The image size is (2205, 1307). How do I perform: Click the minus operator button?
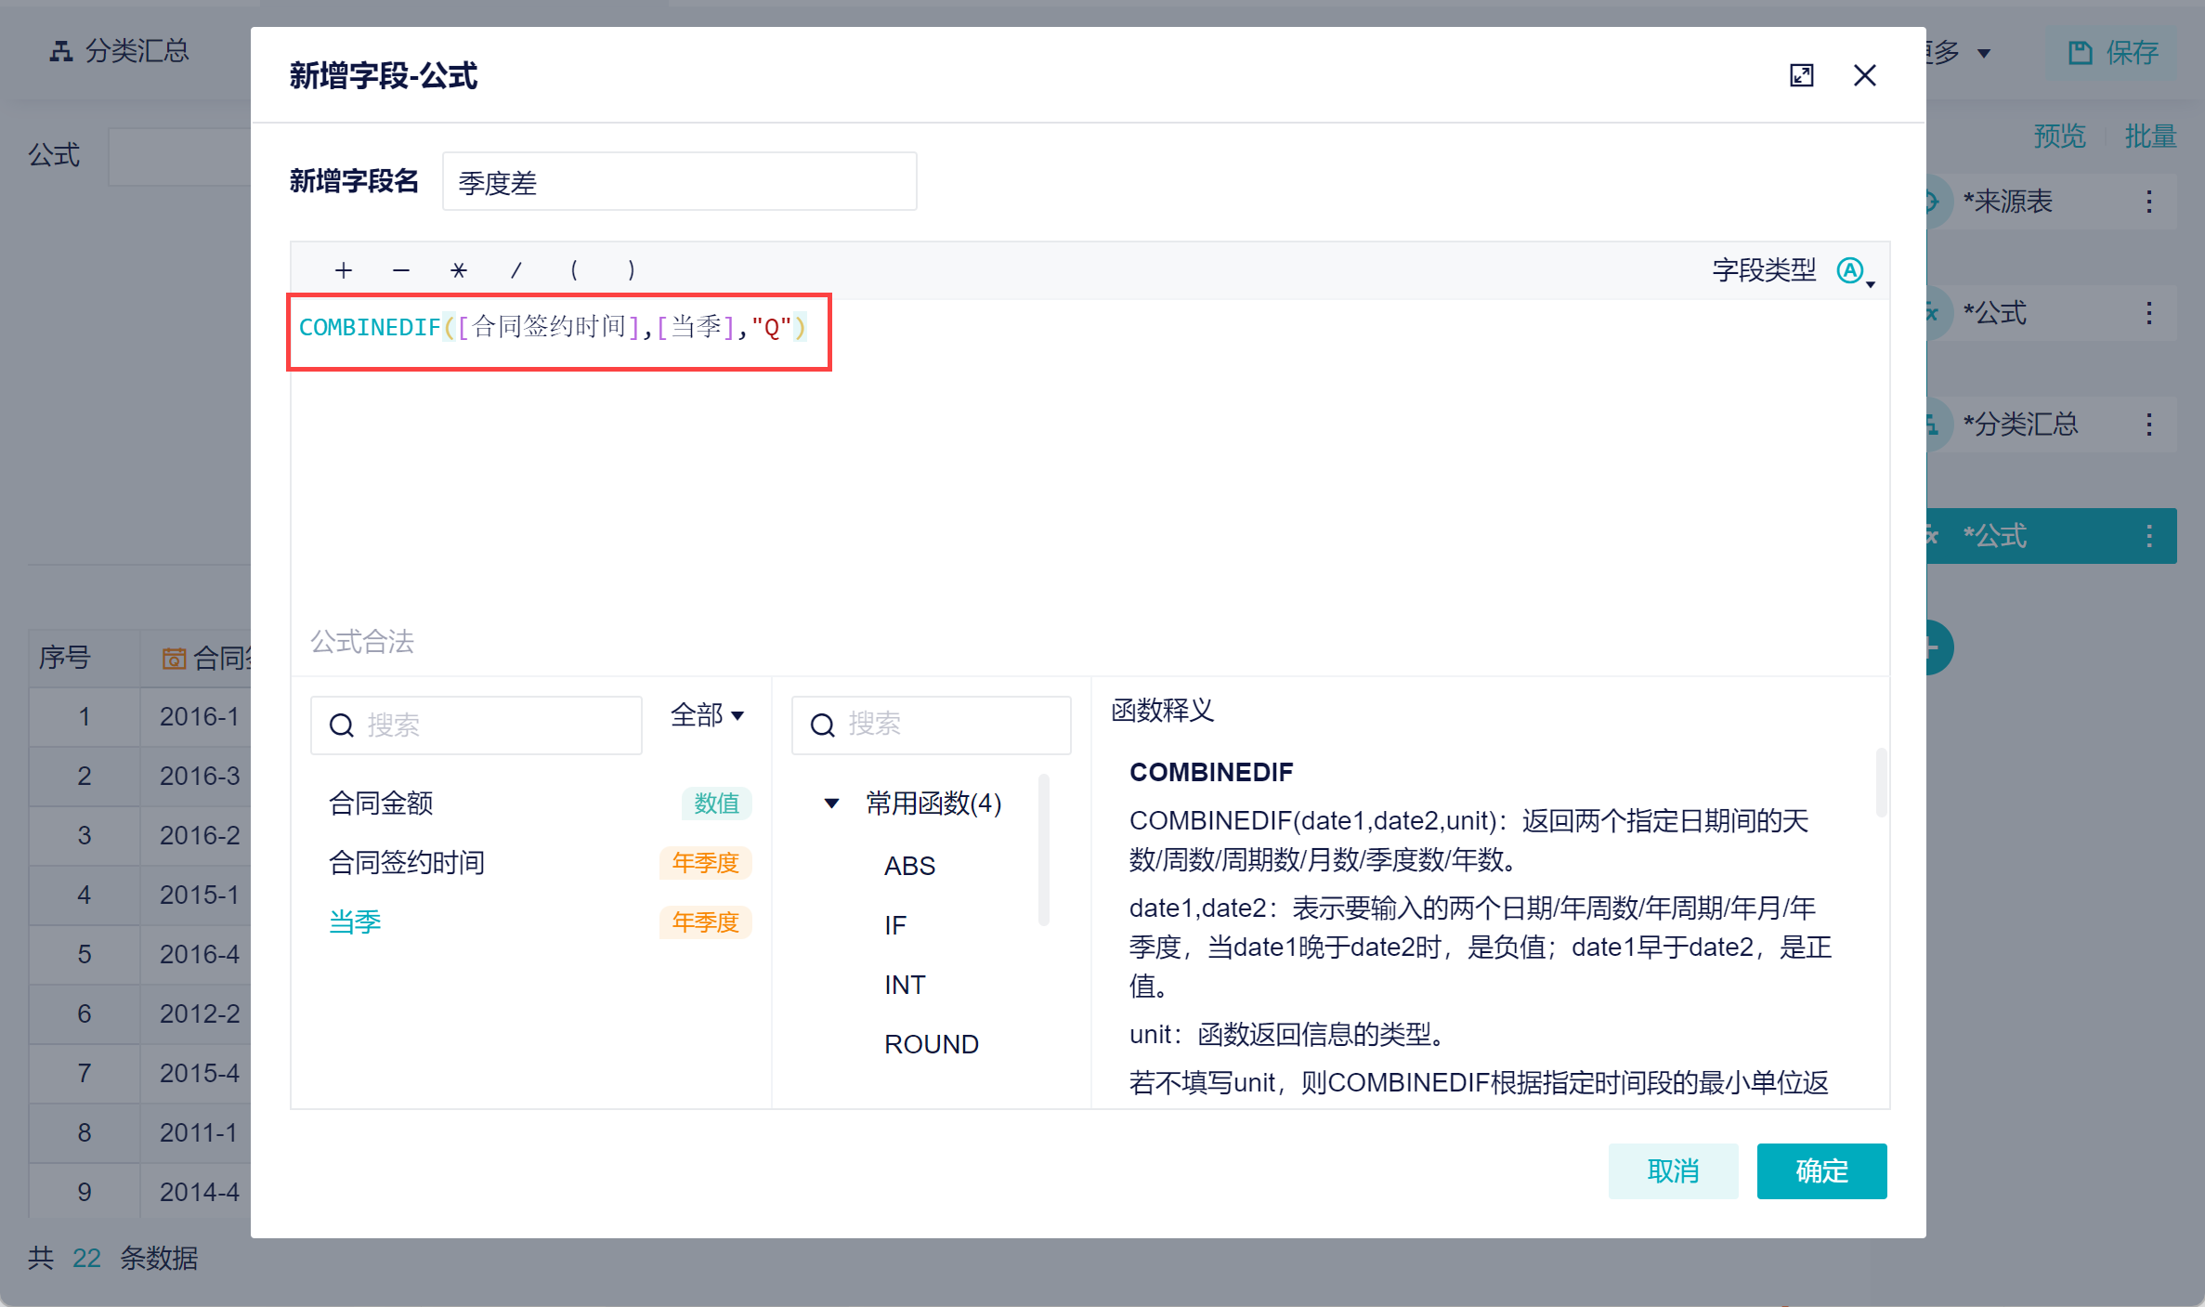(x=401, y=270)
